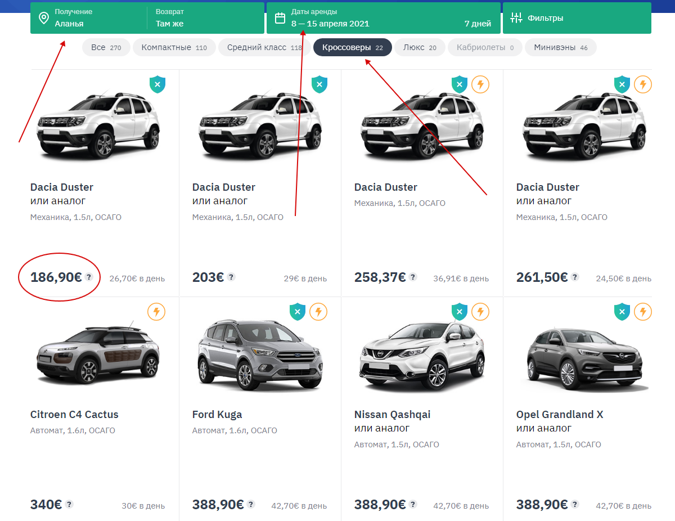The image size is (675, 521).
Task: Click the 30€ в день daily rate
Action: tap(143, 506)
